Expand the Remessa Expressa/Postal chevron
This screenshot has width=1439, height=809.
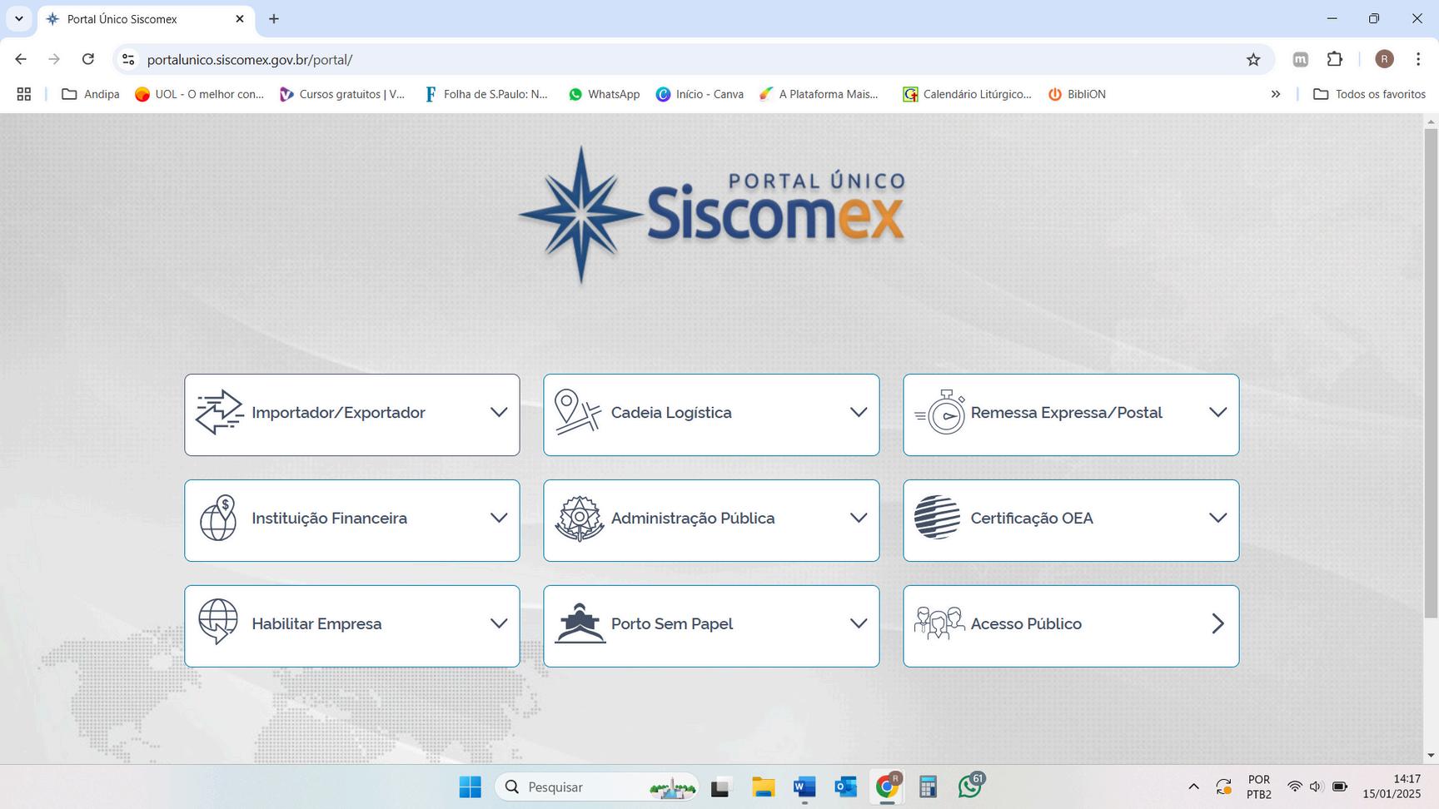point(1217,412)
